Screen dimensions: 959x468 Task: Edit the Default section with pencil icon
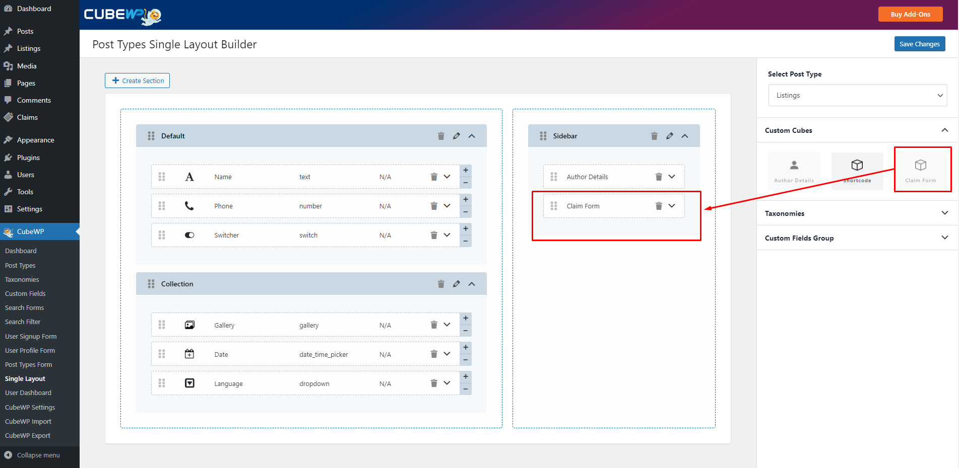coord(457,136)
